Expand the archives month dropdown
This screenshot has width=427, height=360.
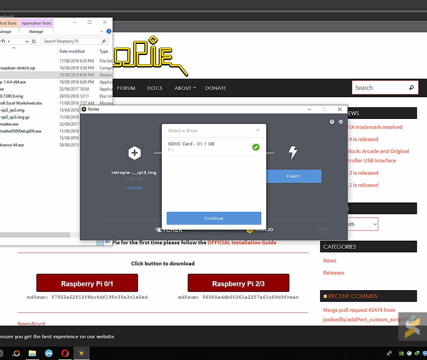click(x=363, y=224)
